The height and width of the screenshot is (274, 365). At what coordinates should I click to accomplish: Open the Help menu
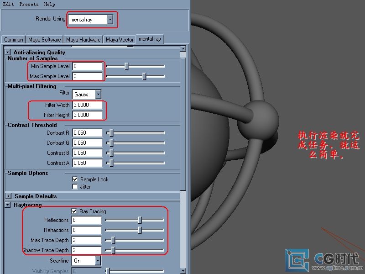coord(49,4)
